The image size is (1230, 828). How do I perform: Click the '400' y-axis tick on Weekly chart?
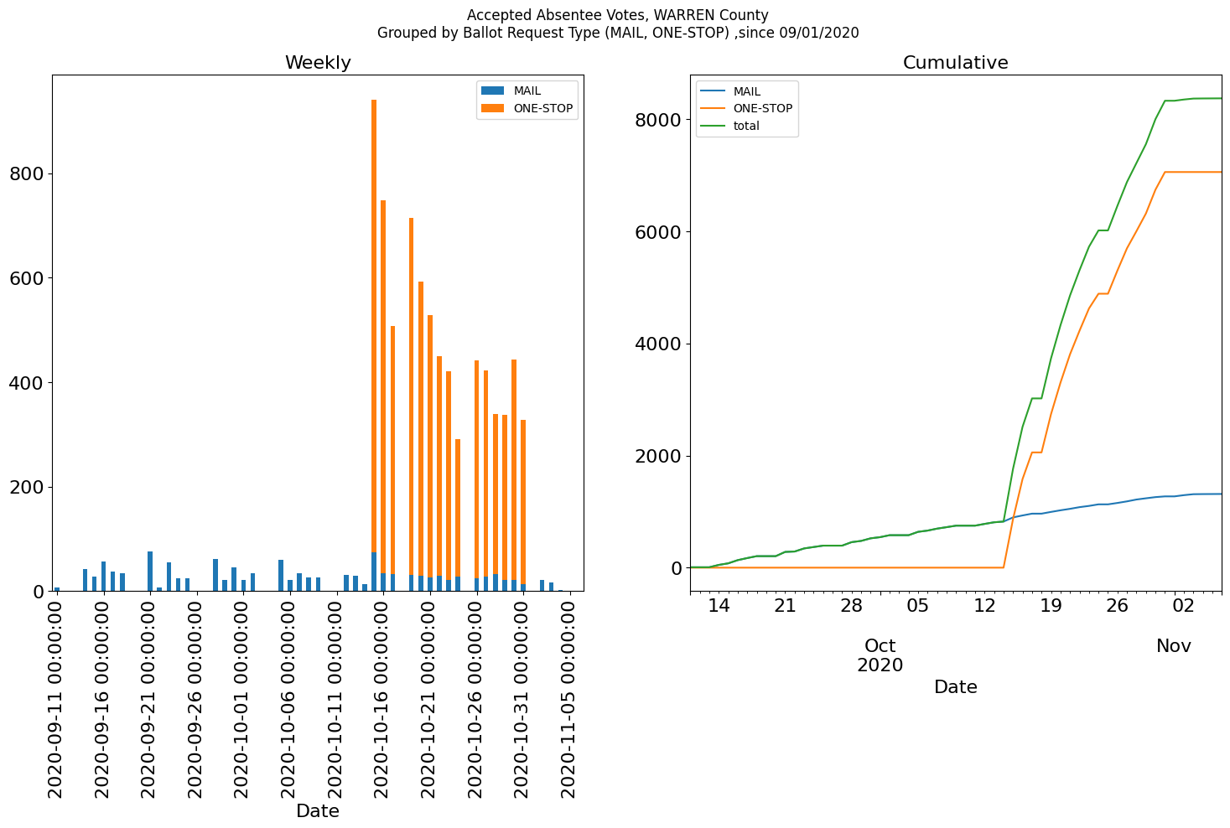click(26, 383)
